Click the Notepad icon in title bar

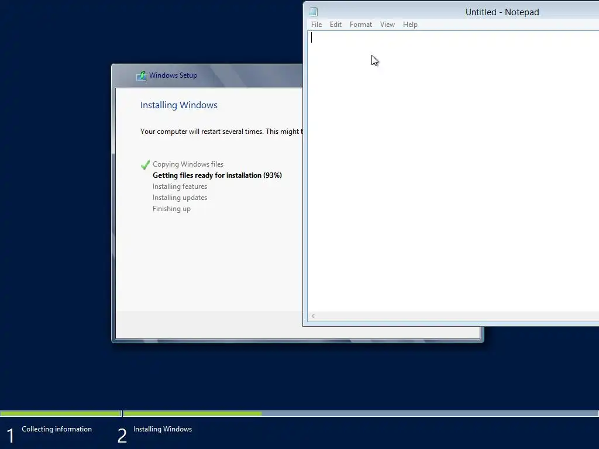point(314,12)
